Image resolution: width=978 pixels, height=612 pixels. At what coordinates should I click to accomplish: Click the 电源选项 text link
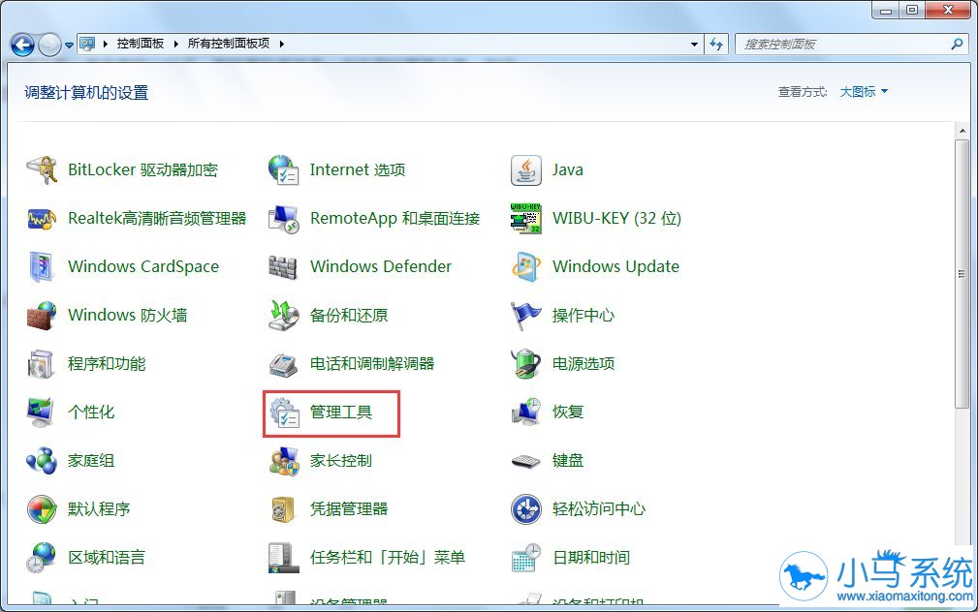(584, 364)
